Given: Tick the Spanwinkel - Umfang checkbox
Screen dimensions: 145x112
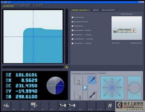Looking at the screenshot, I should click(72, 31).
